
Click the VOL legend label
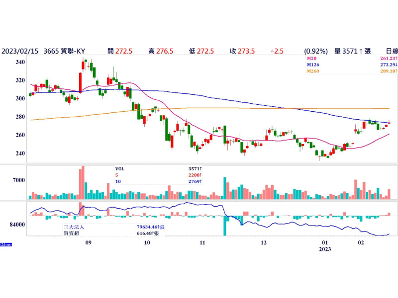point(119,169)
